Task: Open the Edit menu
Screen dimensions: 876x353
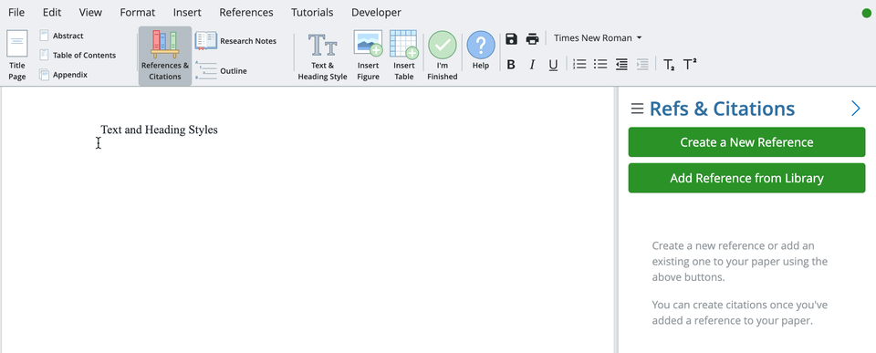Action: (52, 12)
